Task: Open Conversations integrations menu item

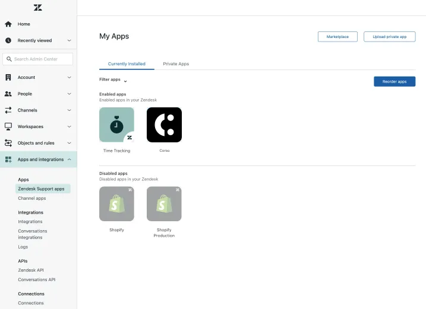Action: [33, 234]
